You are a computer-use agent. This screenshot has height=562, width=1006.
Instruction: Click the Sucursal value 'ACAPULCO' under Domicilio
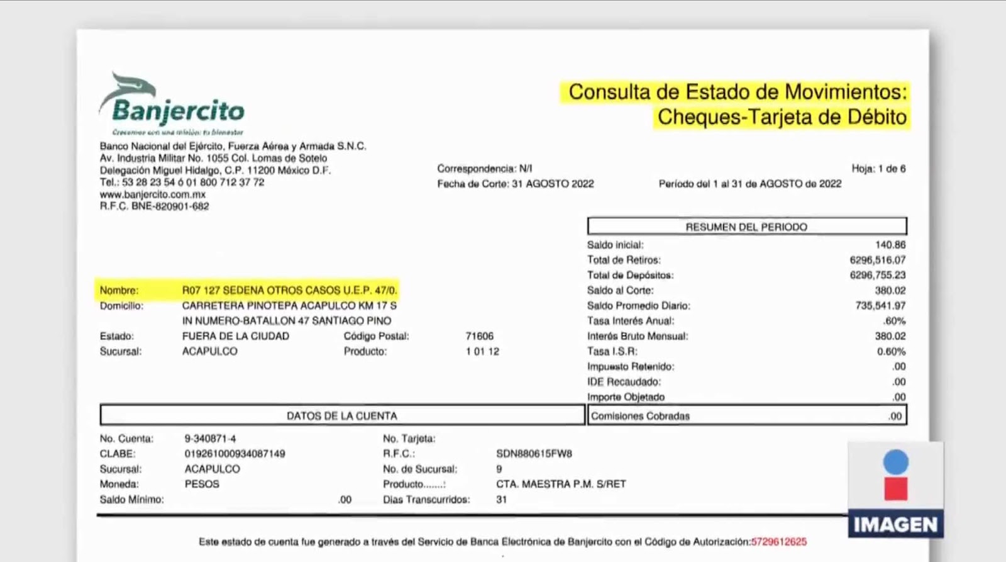click(210, 351)
